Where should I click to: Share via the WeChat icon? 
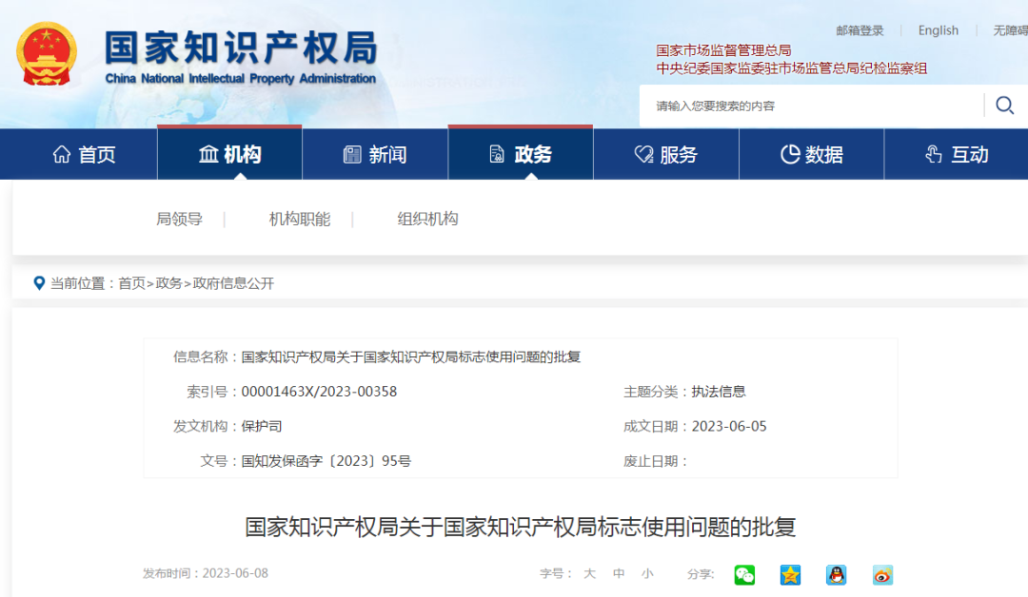coord(744,575)
